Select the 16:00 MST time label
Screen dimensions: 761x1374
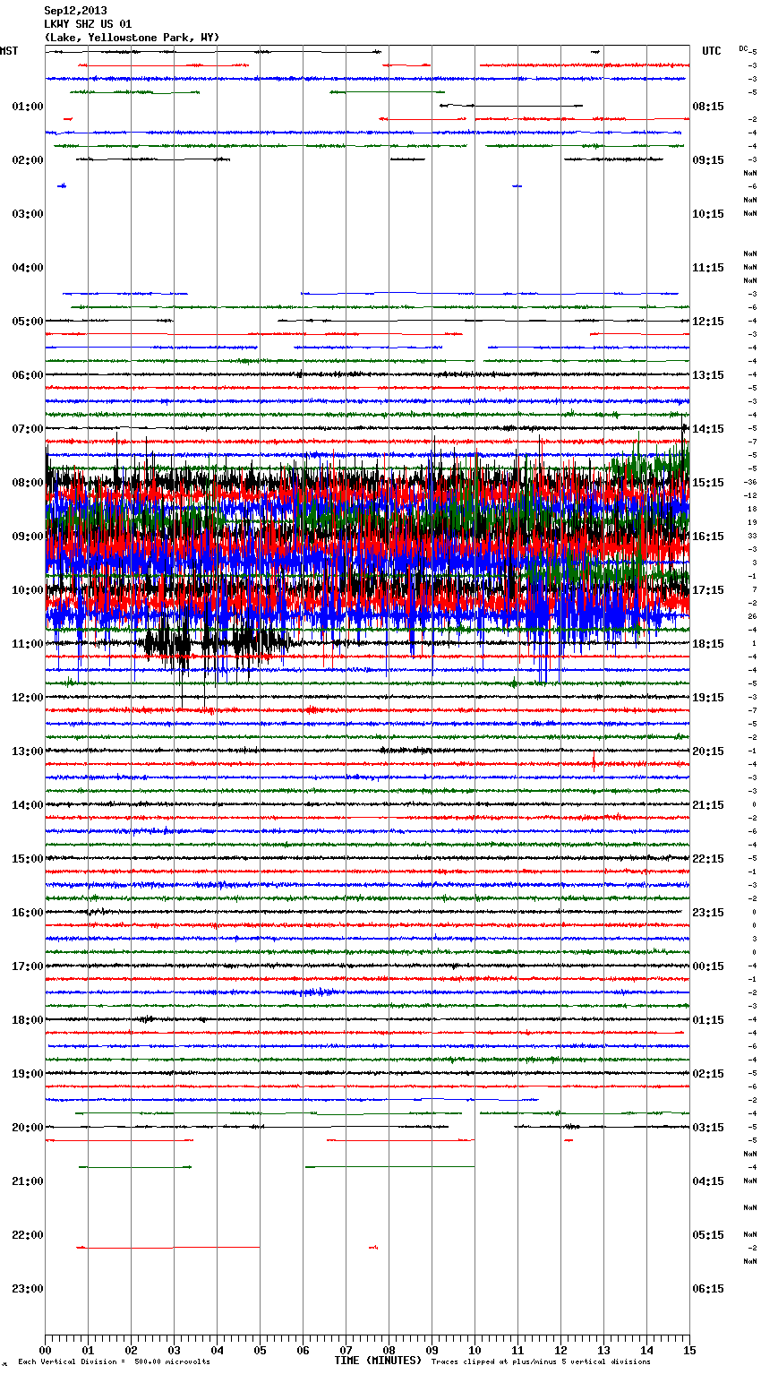(28, 913)
